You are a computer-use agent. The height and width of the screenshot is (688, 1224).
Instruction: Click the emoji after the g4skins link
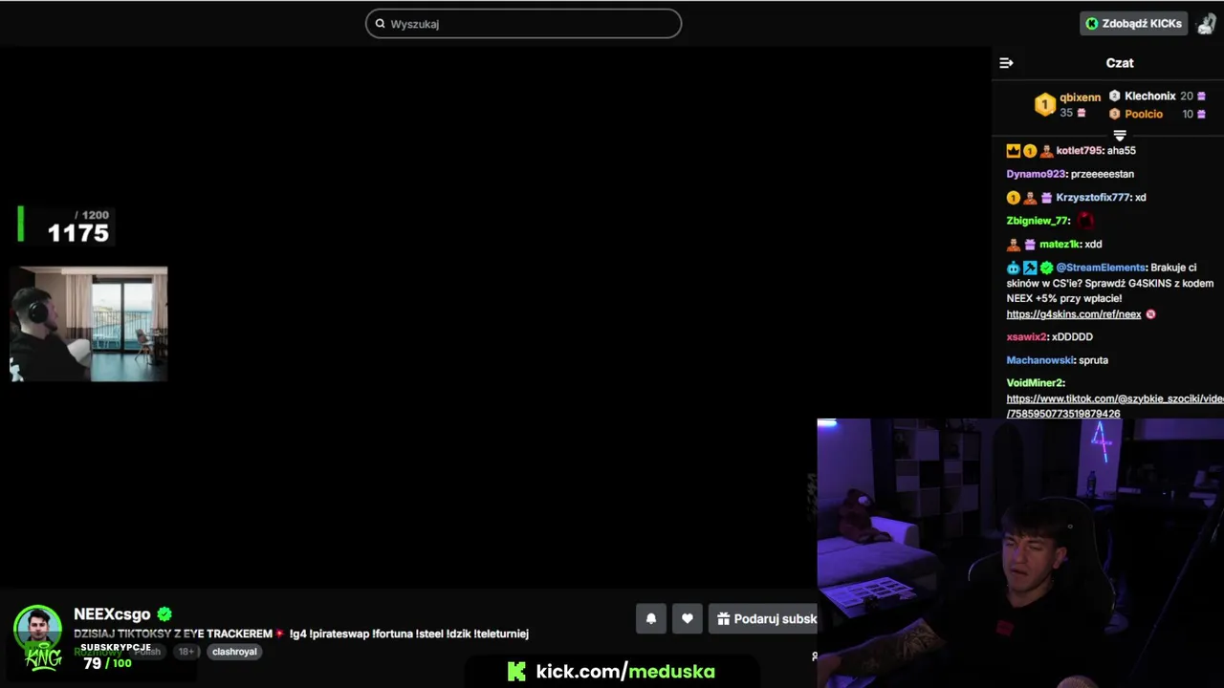coord(1150,314)
